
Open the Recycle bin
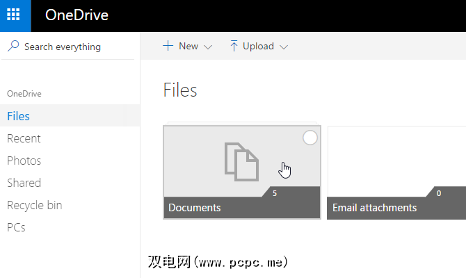[35, 205]
